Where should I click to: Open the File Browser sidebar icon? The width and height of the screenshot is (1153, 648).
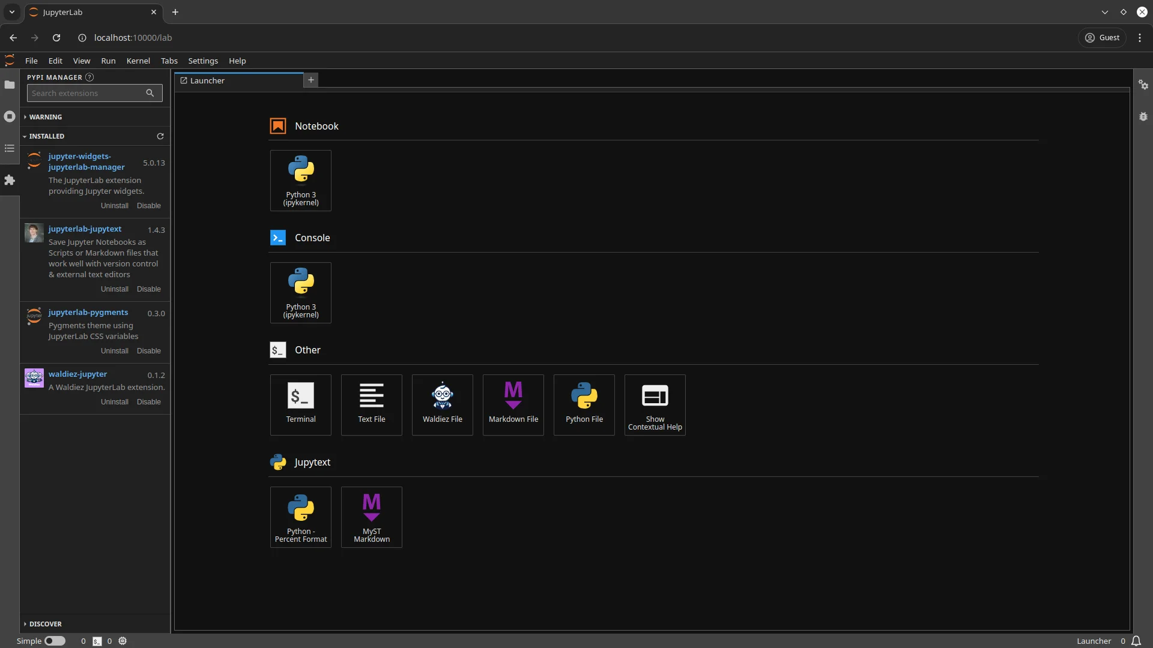[x=10, y=85]
